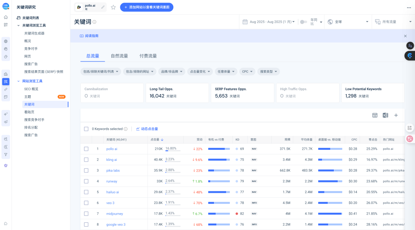Open Long-Tail Opps. card
The image size is (415, 230).
[x=177, y=93]
